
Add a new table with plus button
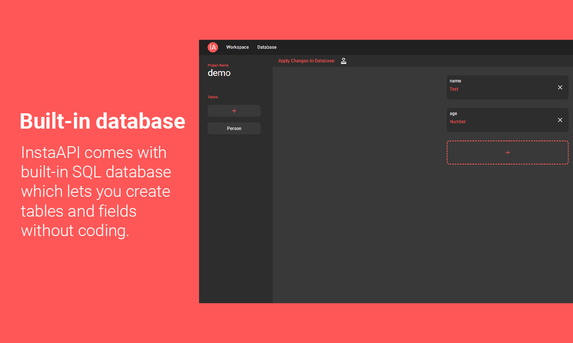(x=234, y=111)
